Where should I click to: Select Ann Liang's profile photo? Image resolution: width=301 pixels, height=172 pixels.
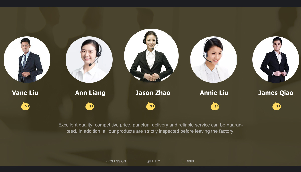[89, 60]
